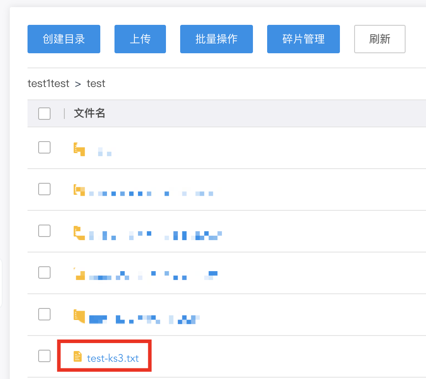Screen dimensions: 426x379
Task: Mark the fifth folder row's checkbox
Action: 44,314
